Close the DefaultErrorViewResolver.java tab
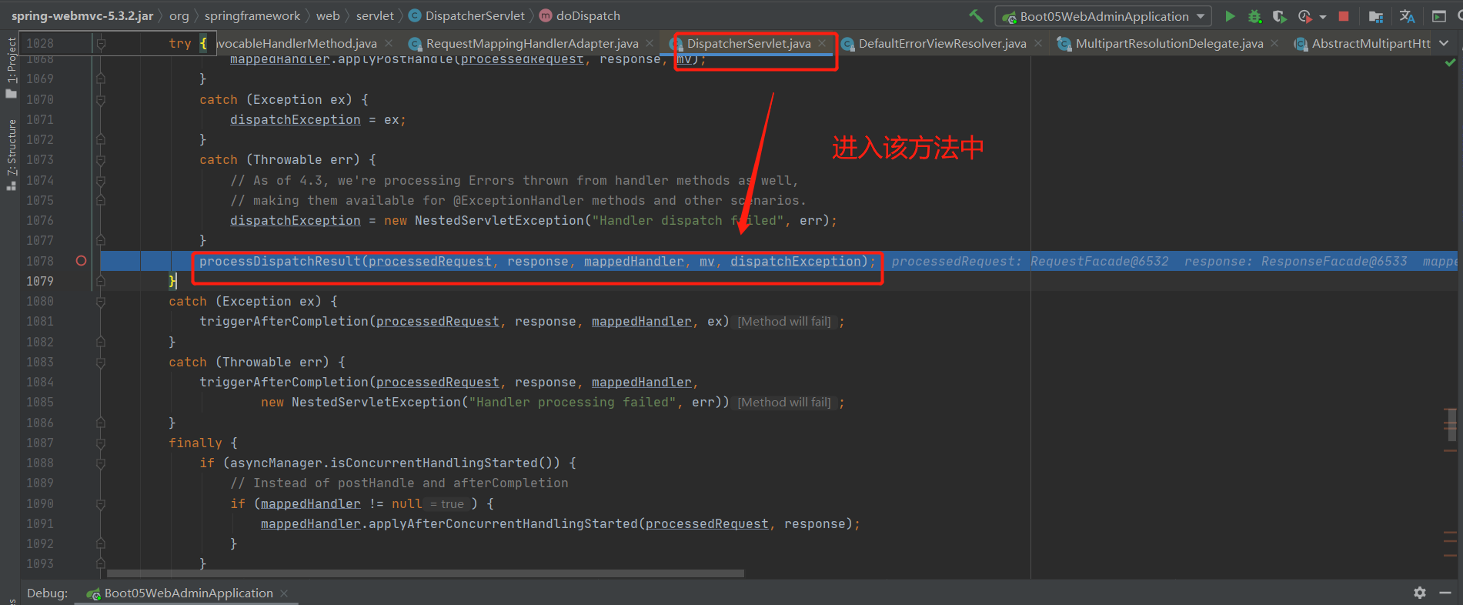 tap(1038, 44)
